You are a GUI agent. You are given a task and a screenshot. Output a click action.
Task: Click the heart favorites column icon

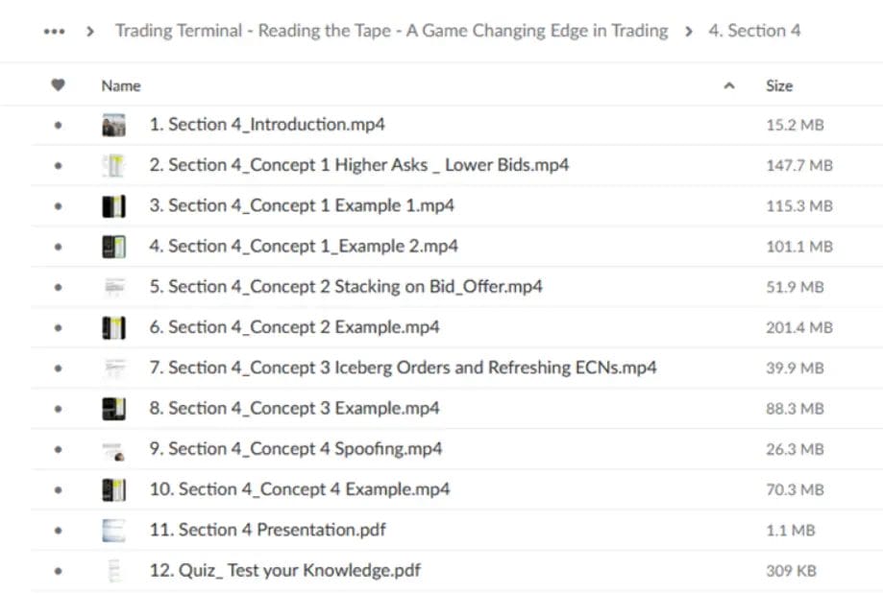point(58,85)
